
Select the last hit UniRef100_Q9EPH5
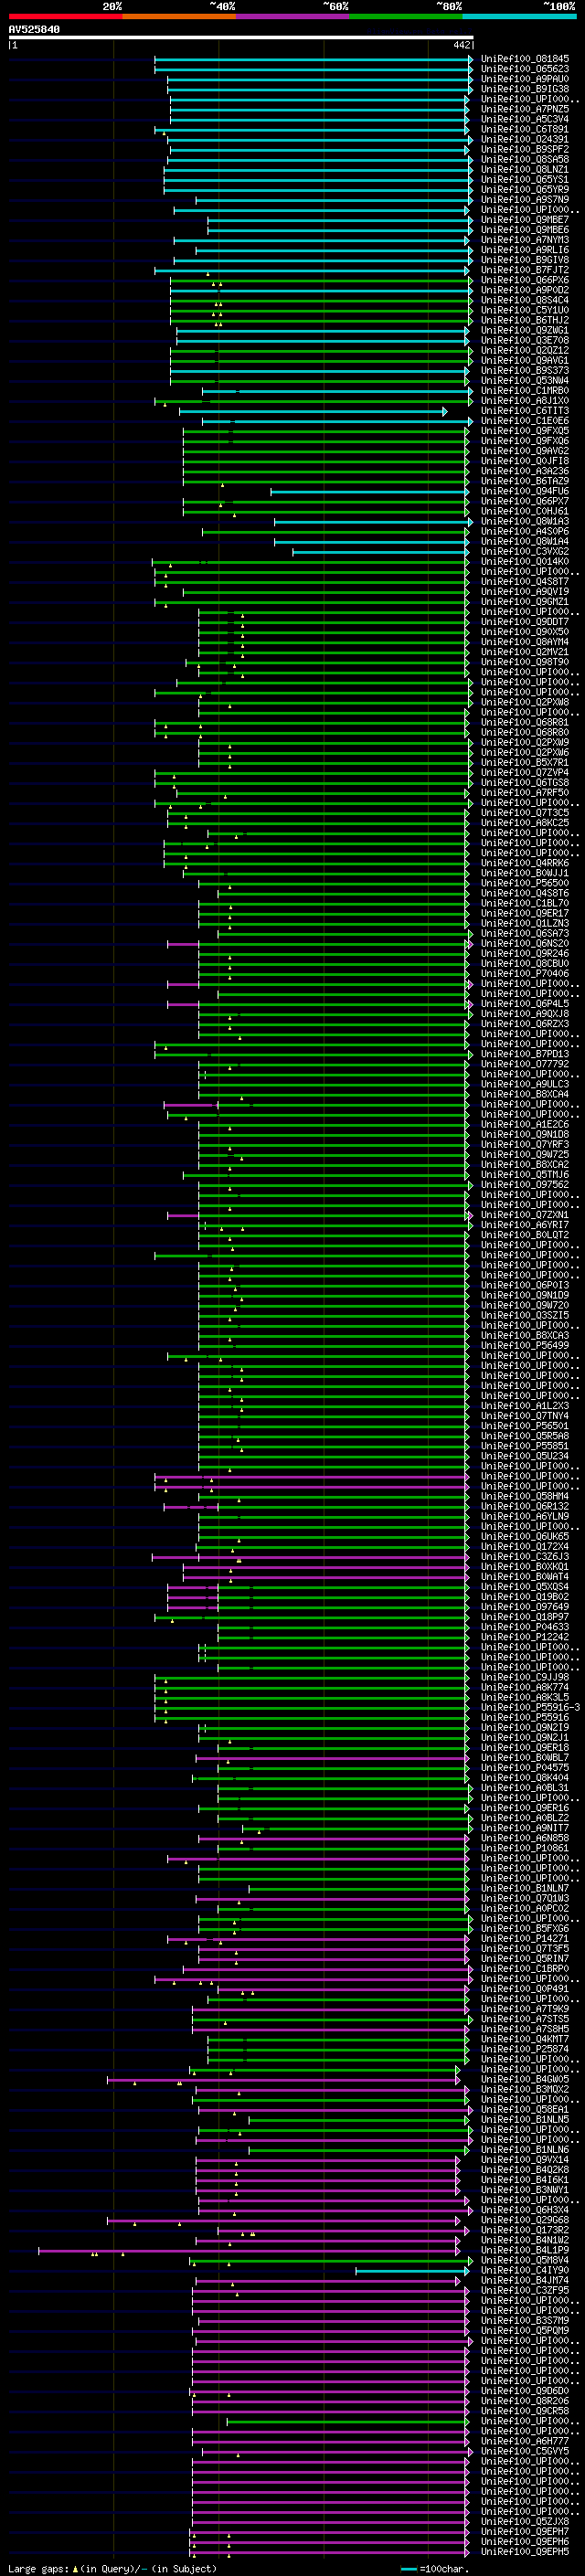tap(525, 2553)
